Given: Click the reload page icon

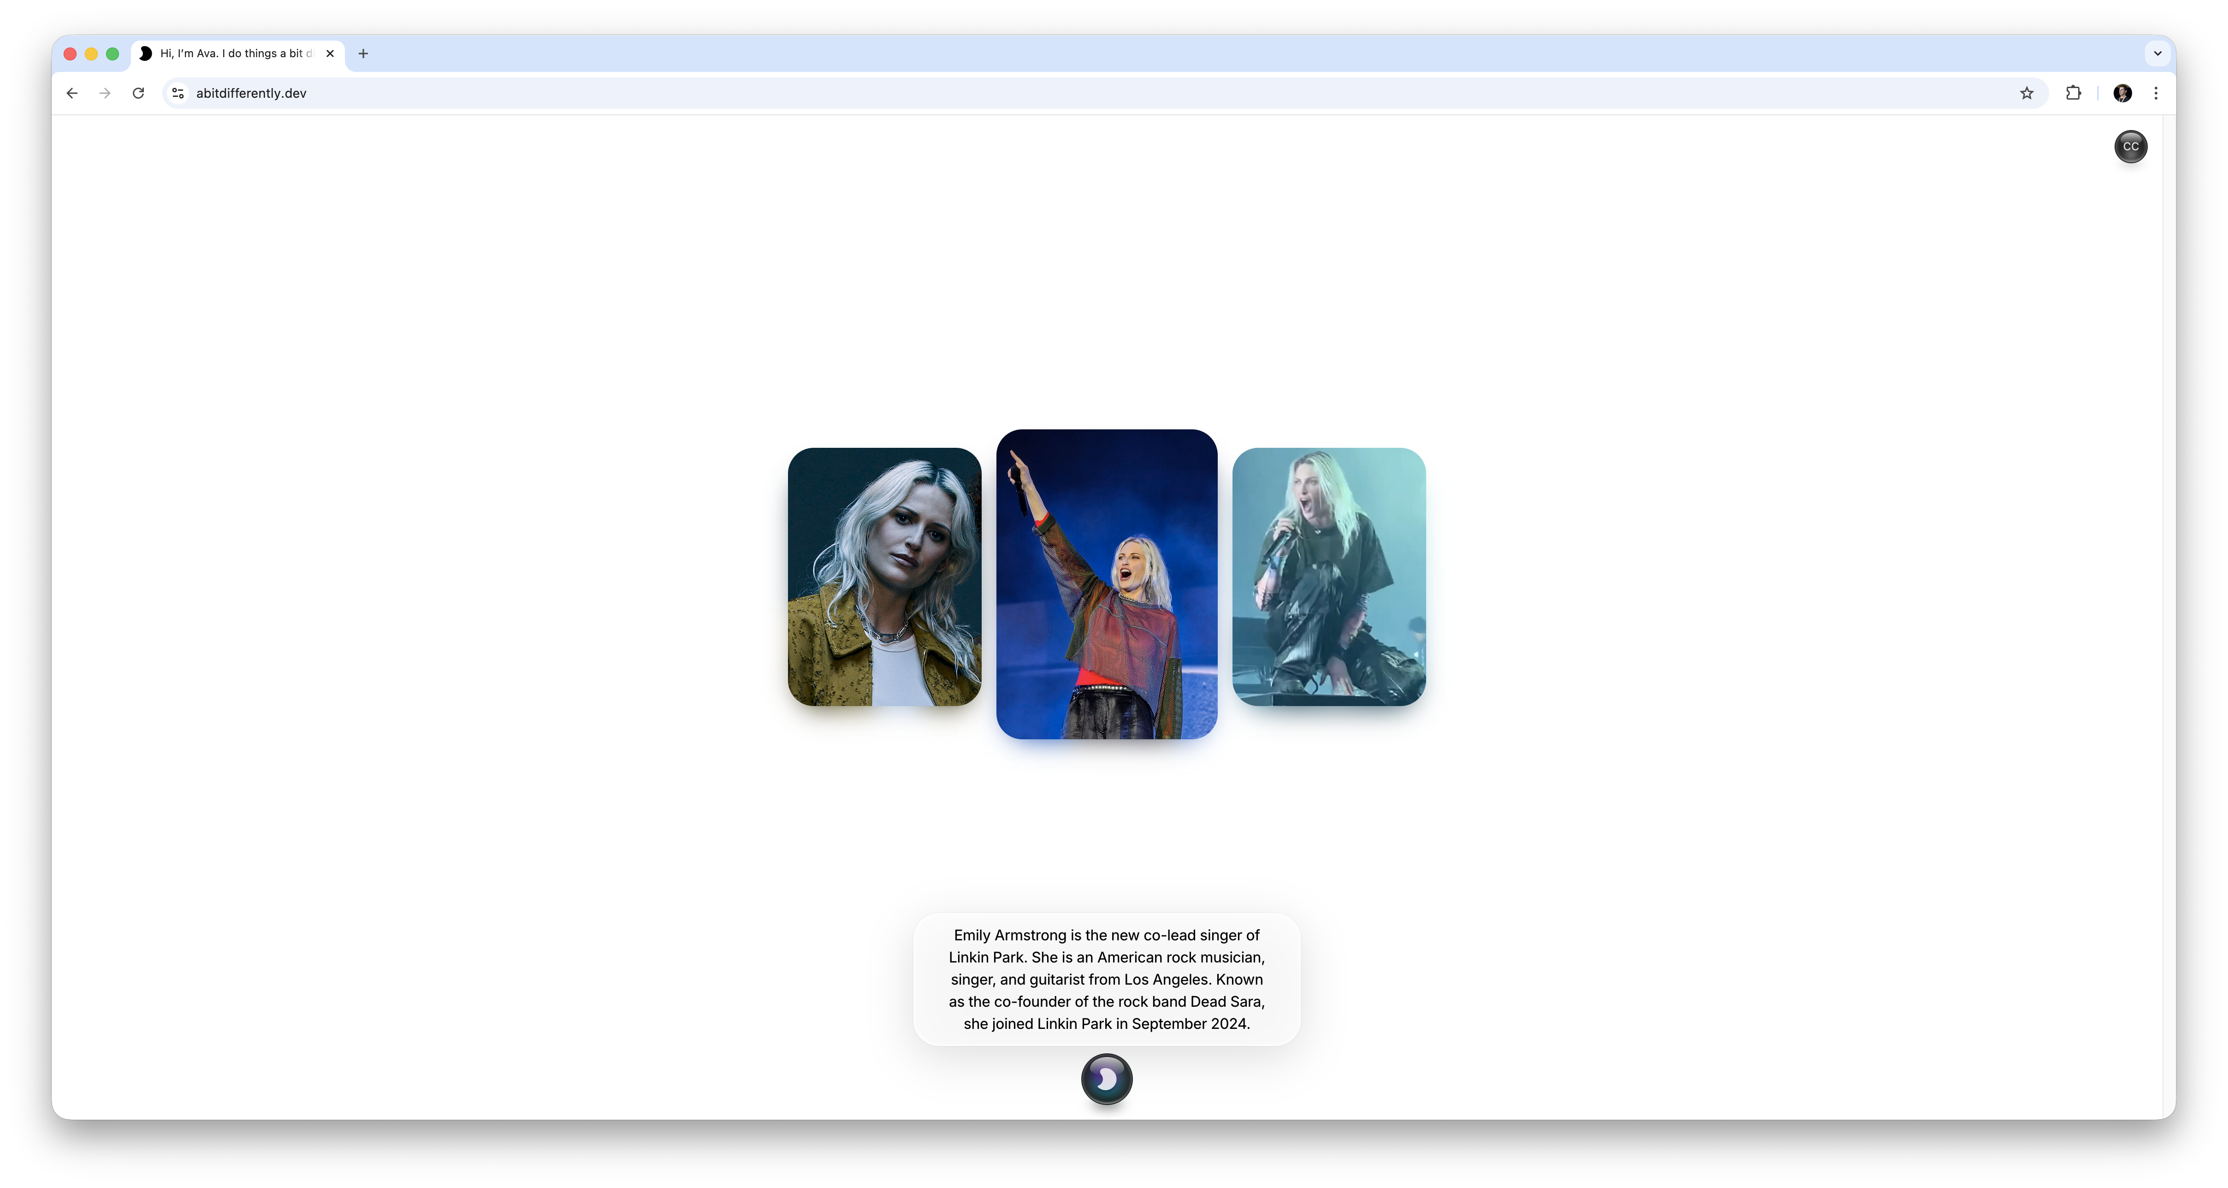Looking at the screenshot, I should click(138, 94).
